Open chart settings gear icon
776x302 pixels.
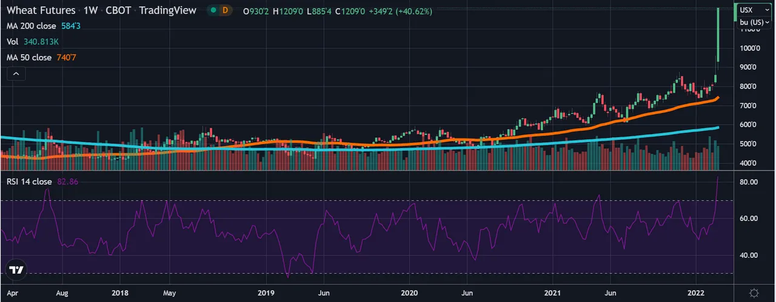coord(754,293)
